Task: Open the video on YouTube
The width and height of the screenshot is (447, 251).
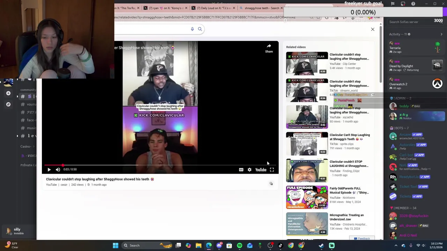Action: [261, 170]
